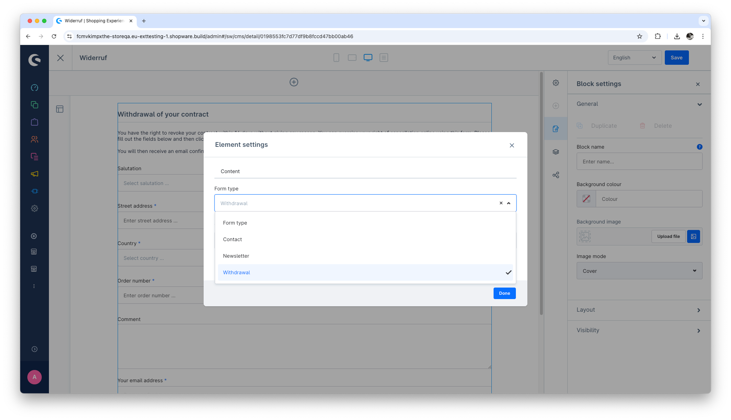Collapse the Form type dropdown arrow
The image size is (731, 420).
point(509,203)
